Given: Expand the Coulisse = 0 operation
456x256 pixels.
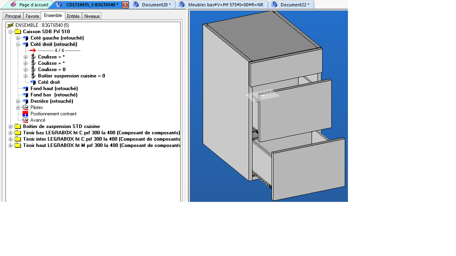Looking at the screenshot, I should pos(26,70).
